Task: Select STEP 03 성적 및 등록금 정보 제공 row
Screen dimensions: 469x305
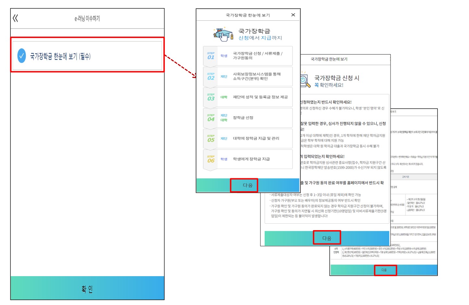Action: [x=248, y=97]
